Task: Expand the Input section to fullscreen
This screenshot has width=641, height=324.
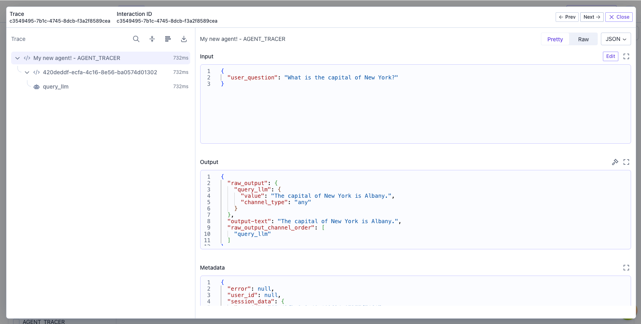Action: tap(626, 56)
